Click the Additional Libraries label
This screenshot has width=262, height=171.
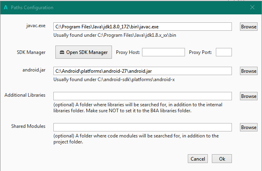coord(25,95)
